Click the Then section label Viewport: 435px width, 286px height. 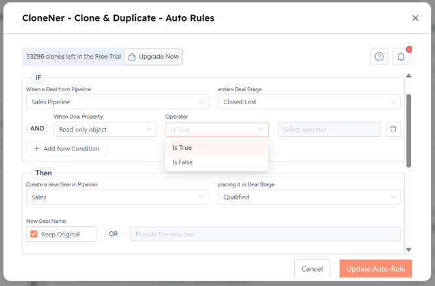(44, 173)
